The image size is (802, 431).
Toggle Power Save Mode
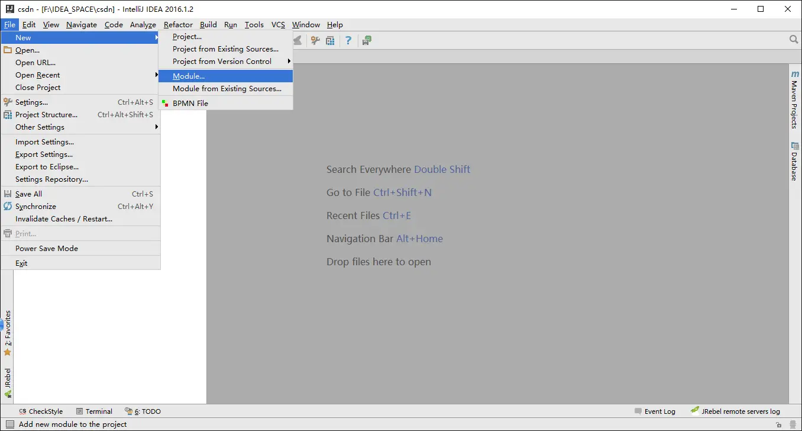point(80,249)
